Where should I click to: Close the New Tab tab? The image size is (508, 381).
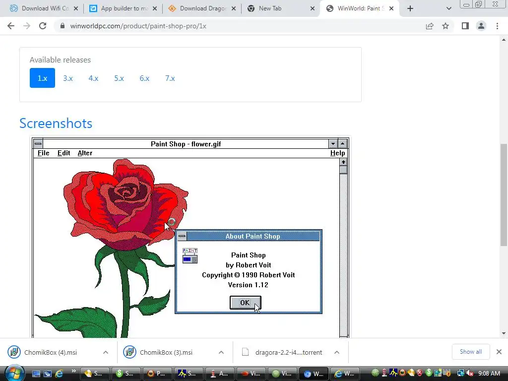pyautogui.click(x=313, y=8)
